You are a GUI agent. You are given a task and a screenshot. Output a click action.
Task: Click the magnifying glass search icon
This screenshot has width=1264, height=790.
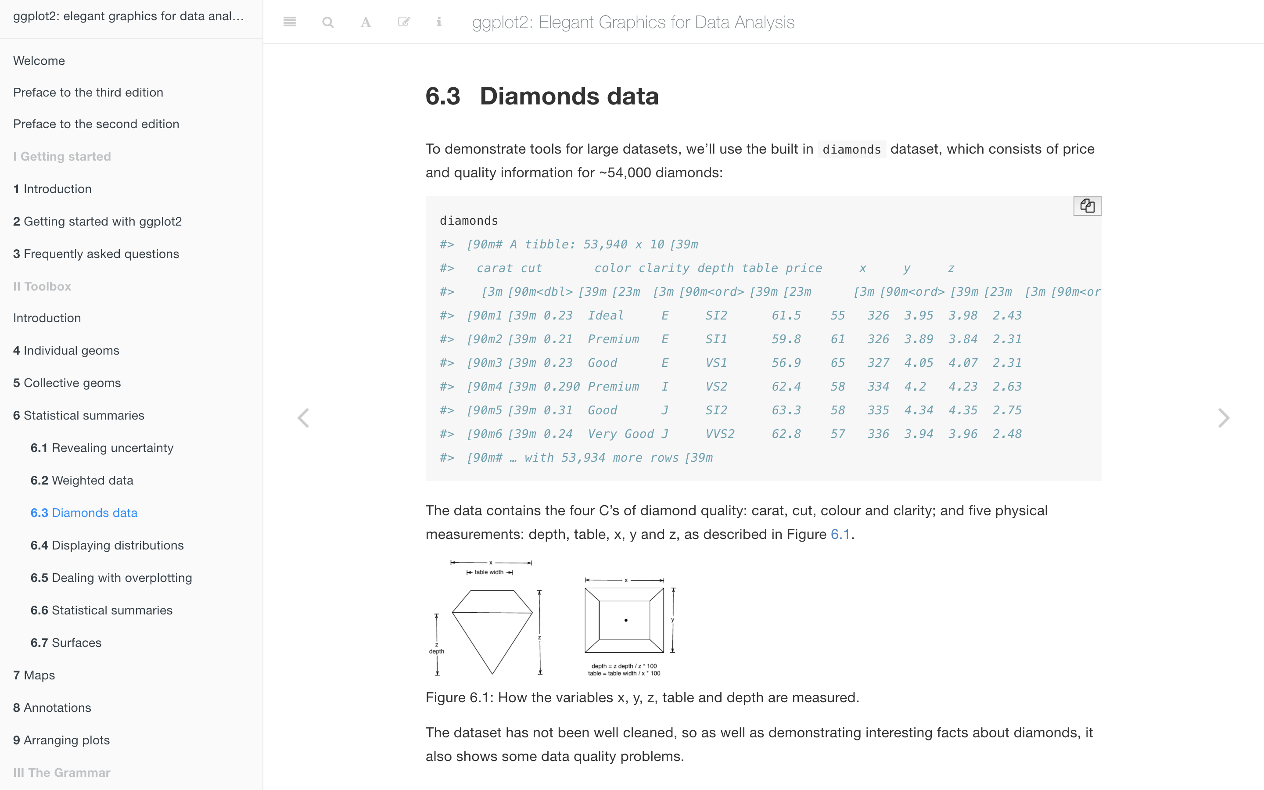328,22
